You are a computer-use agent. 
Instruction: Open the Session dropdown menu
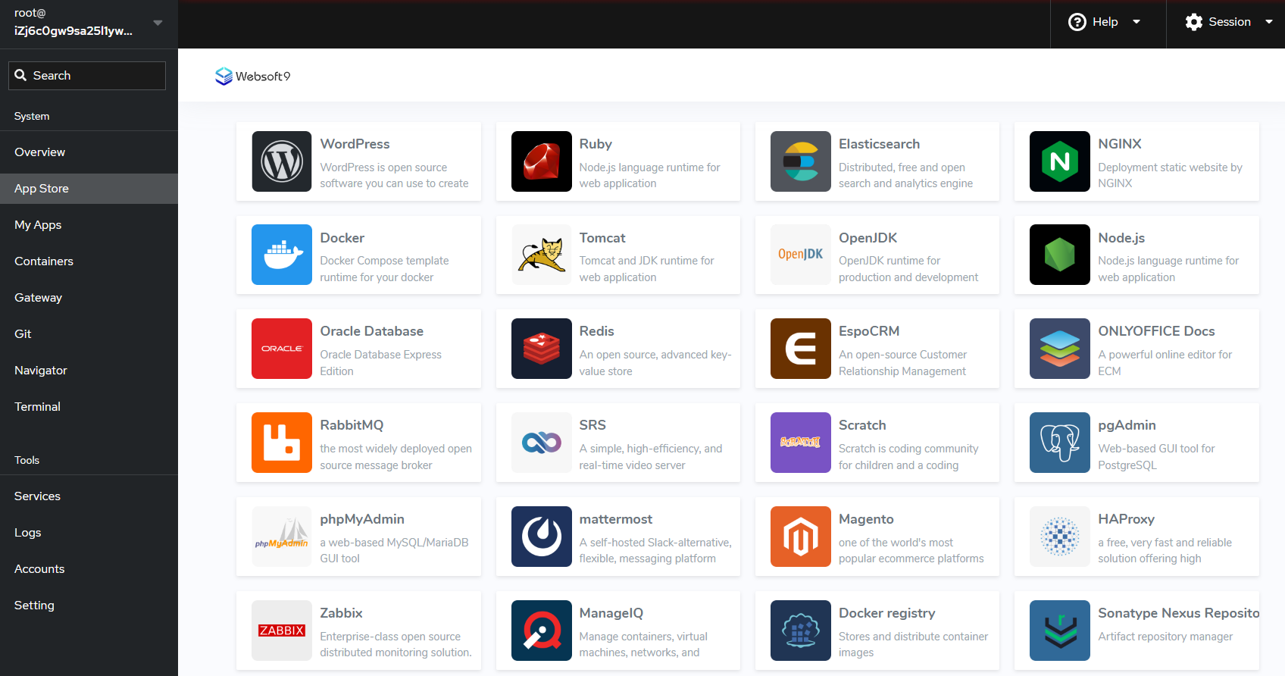[x=1228, y=22]
